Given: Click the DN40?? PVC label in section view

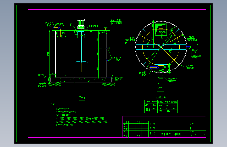Looking at the screenshot, I should pos(117,59).
